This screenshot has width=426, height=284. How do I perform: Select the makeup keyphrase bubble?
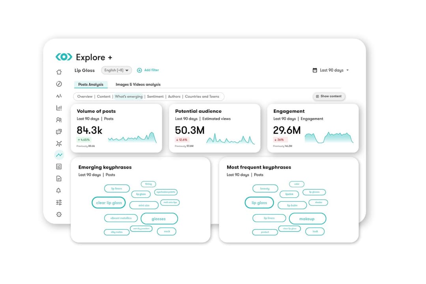(x=307, y=219)
